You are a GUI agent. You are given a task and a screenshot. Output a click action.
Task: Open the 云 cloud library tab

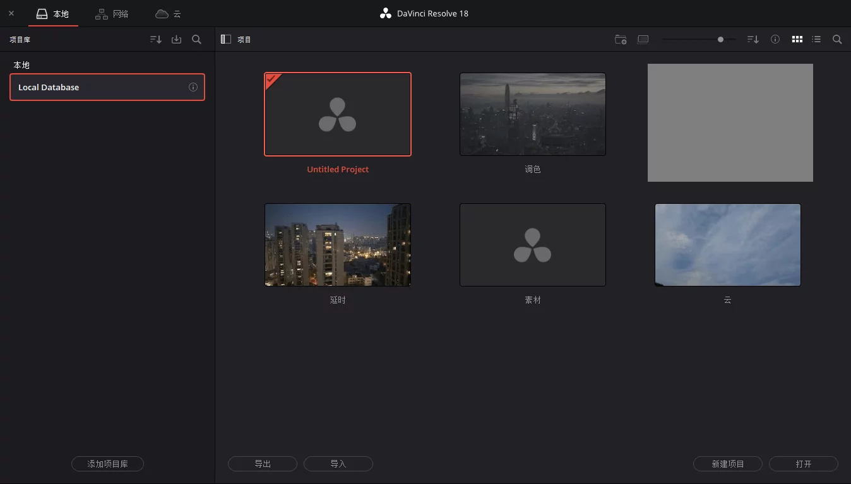click(x=167, y=13)
